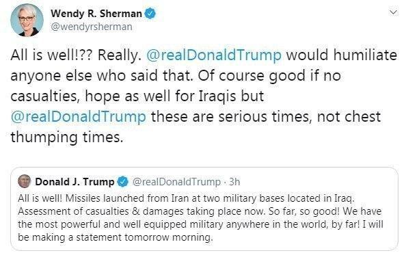406x266 pixels.
Task: Click the verified badge beside Donald J. Trump
Action: pos(123,182)
